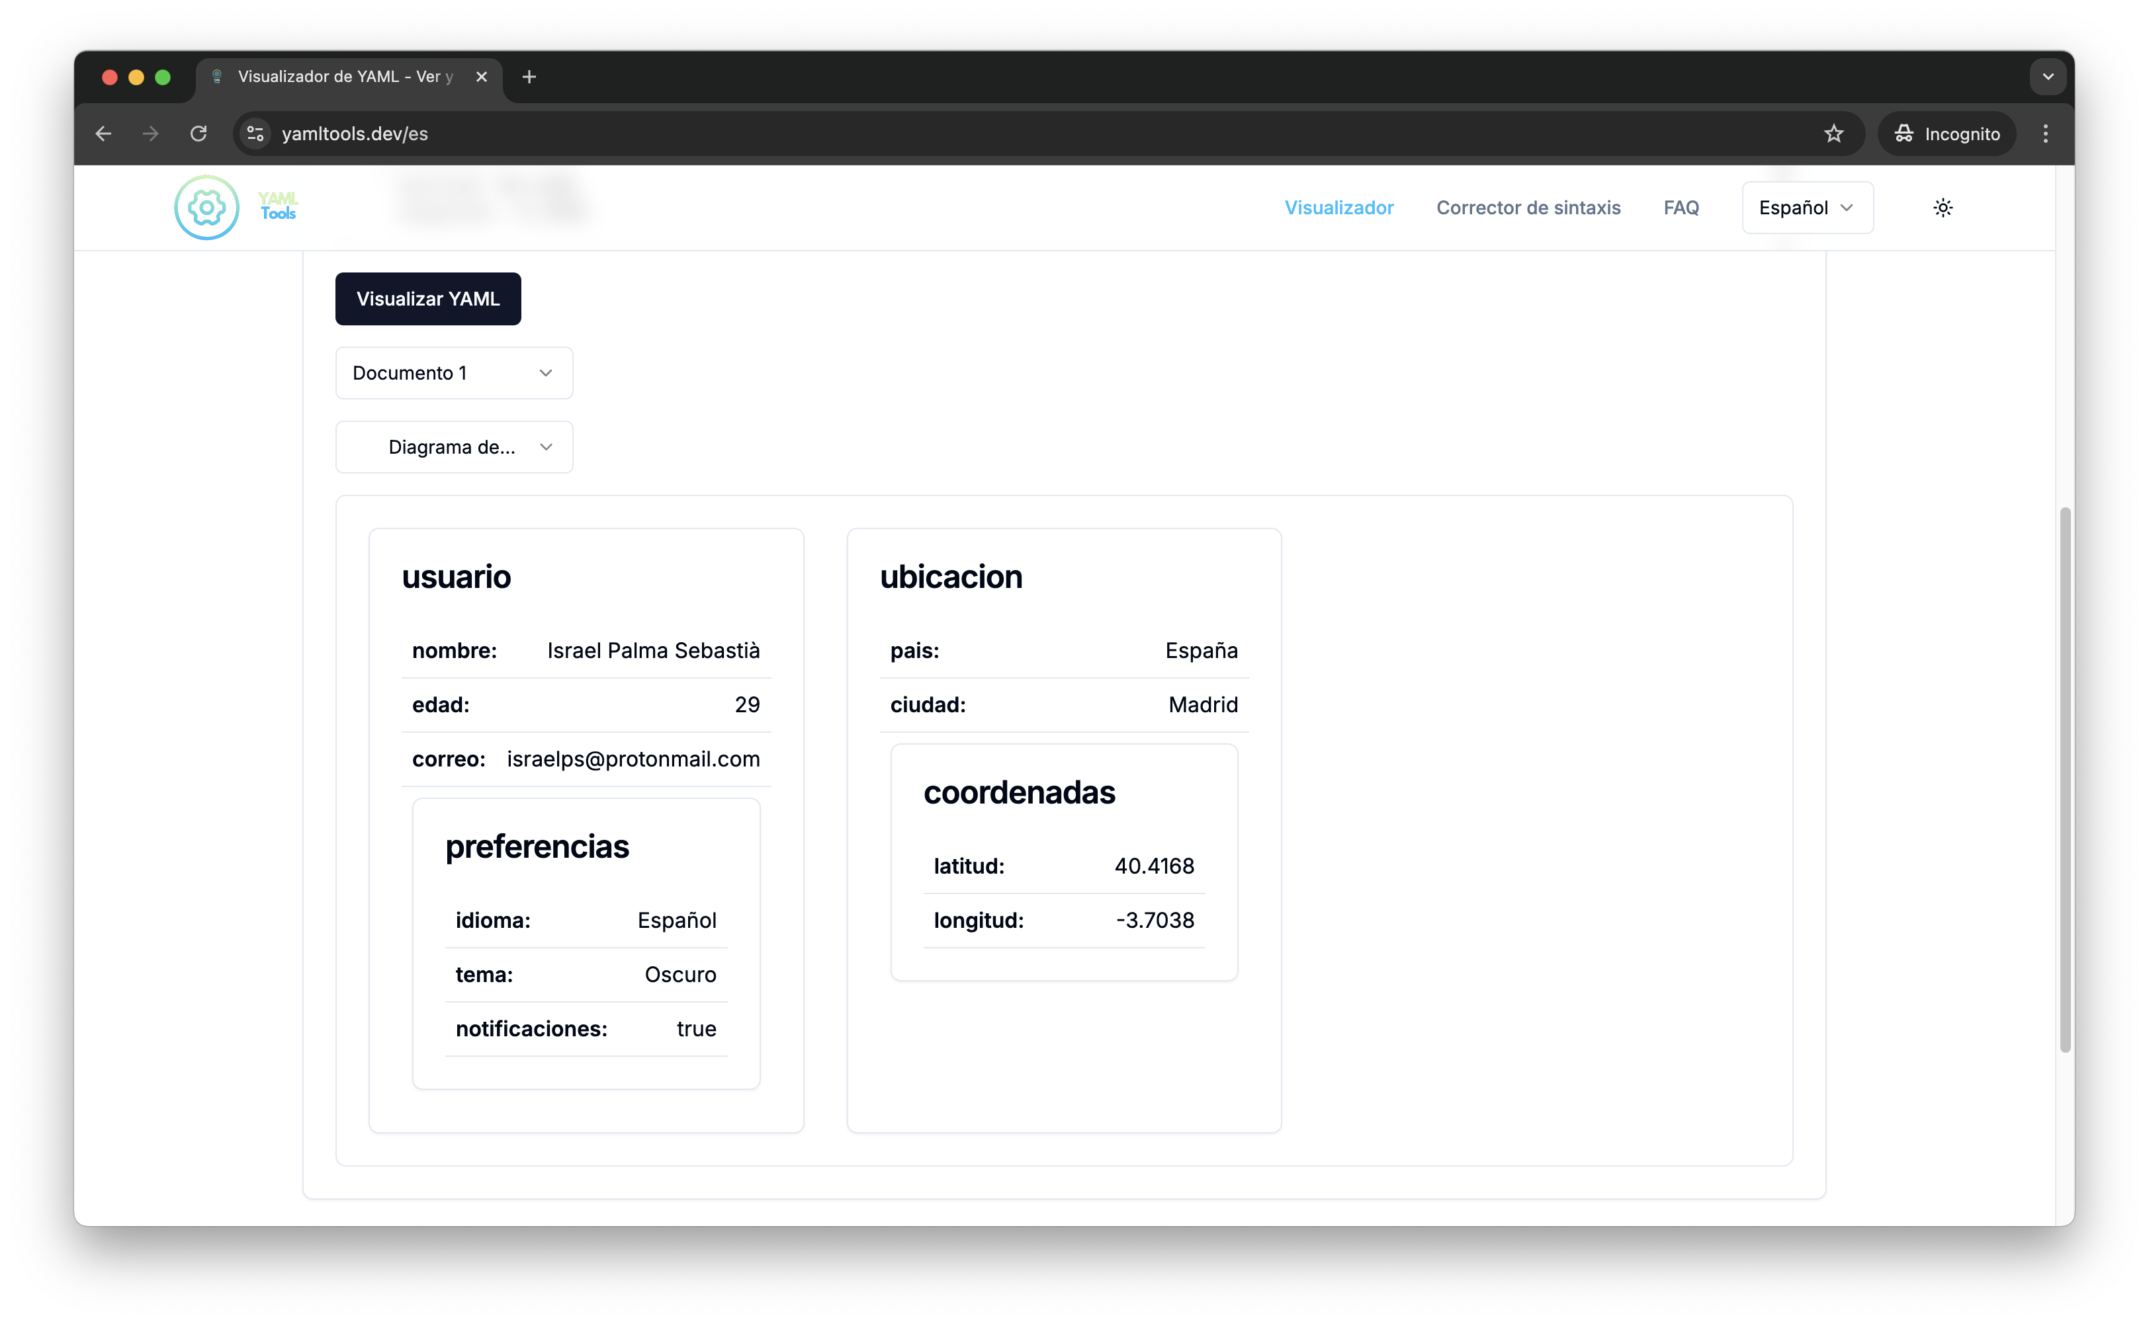This screenshot has width=2149, height=1324.
Task: Click the Incognito indicator
Action: [x=1947, y=133]
